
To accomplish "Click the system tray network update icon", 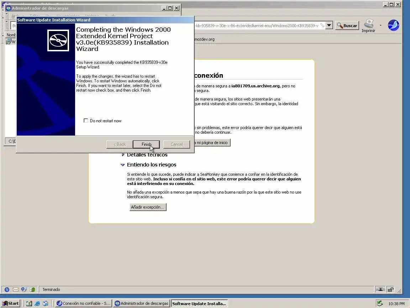I will coord(380,304).
